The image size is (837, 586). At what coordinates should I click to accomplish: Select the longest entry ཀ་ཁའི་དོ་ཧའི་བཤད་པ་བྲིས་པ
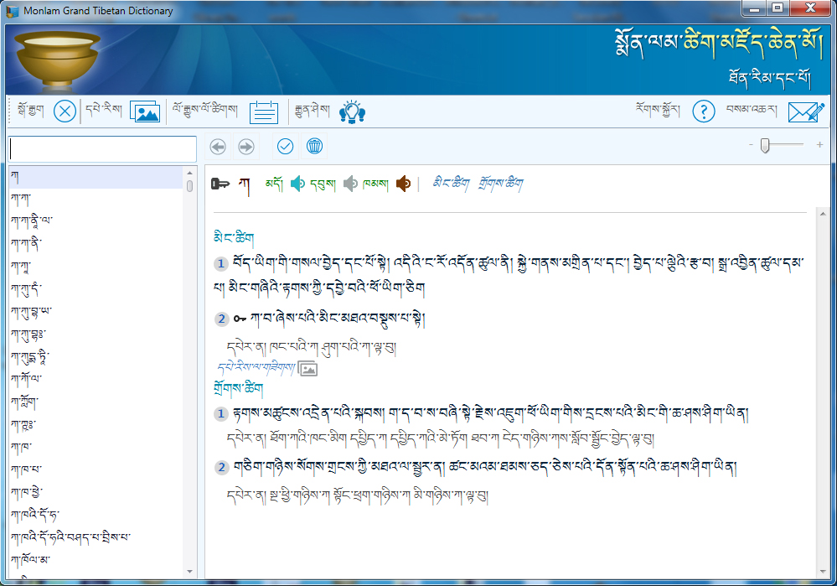point(96,537)
